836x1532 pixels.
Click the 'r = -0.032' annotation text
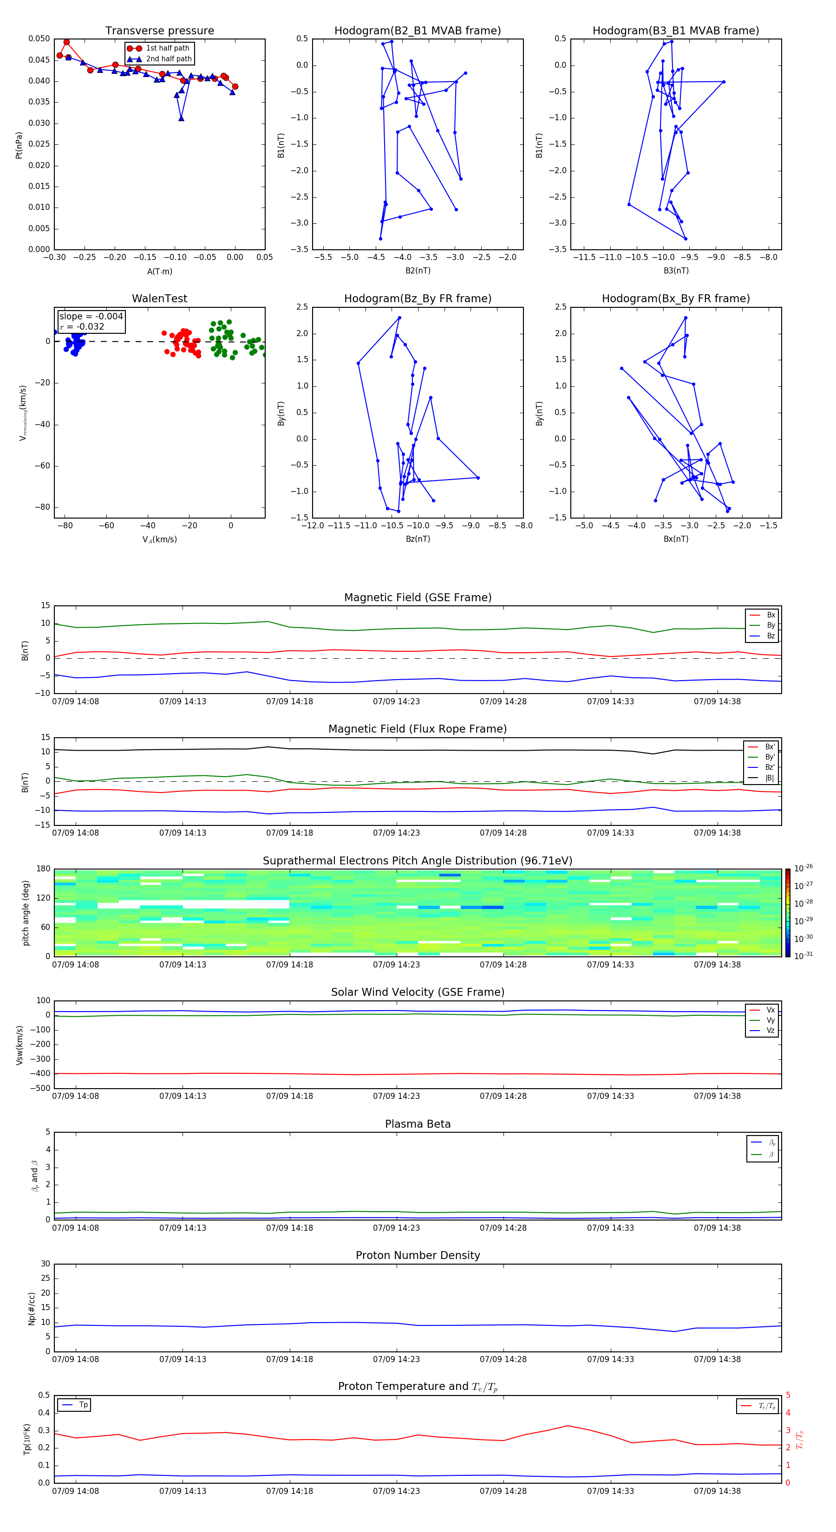click(x=82, y=327)
